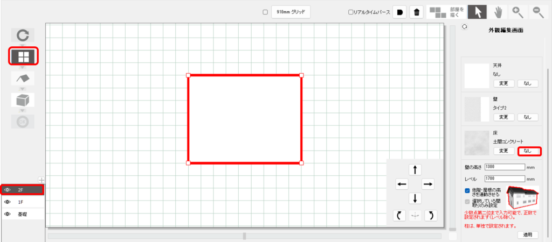Toggle checkbox beside 910mm グリッド button
Screen dimensions: 552x242
pyautogui.click(x=265, y=12)
